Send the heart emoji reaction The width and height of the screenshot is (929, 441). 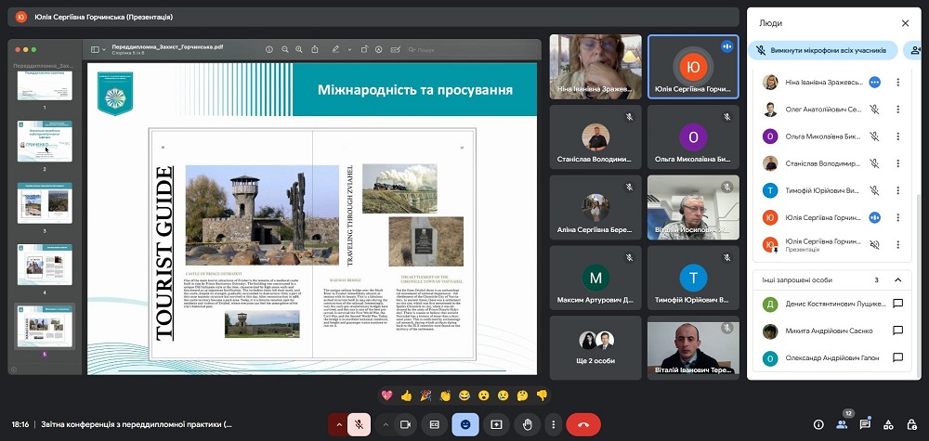386,396
